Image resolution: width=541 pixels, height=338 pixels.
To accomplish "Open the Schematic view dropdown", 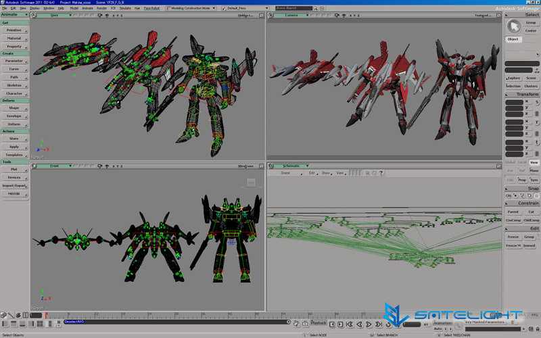I will click(291, 166).
